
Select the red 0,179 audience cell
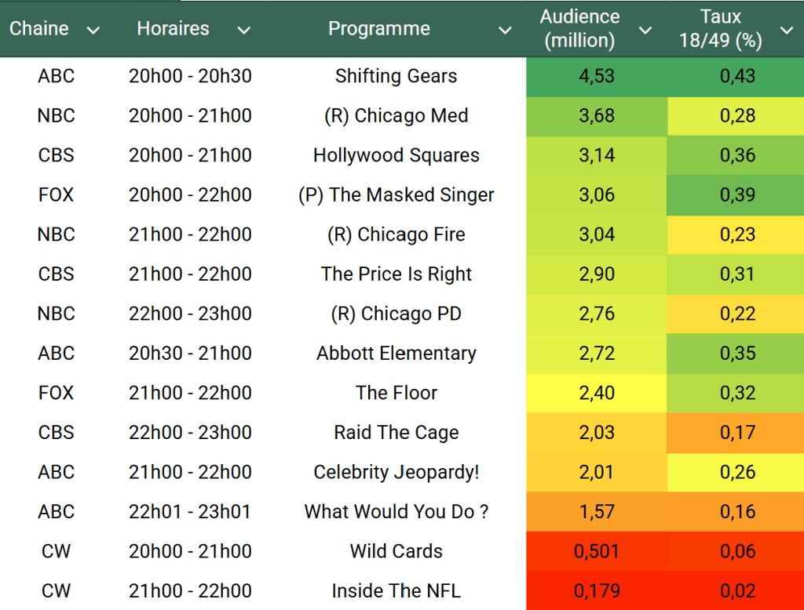[597, 590]
